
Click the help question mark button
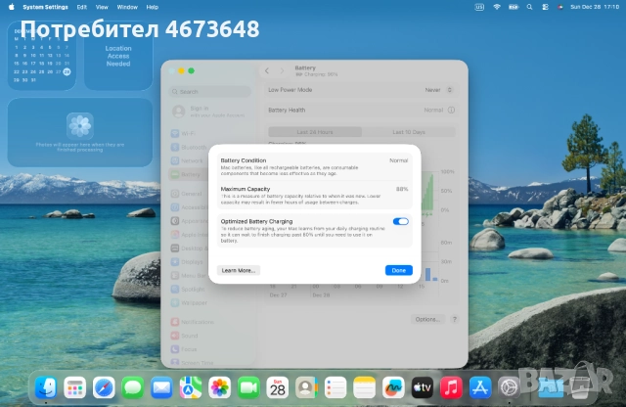[x=454, y=319]
